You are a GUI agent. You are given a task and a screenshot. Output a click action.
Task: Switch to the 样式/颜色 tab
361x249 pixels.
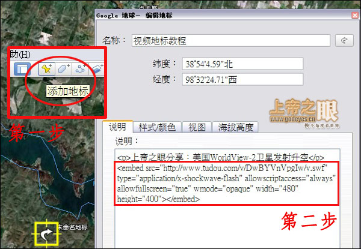click(157, 127)
